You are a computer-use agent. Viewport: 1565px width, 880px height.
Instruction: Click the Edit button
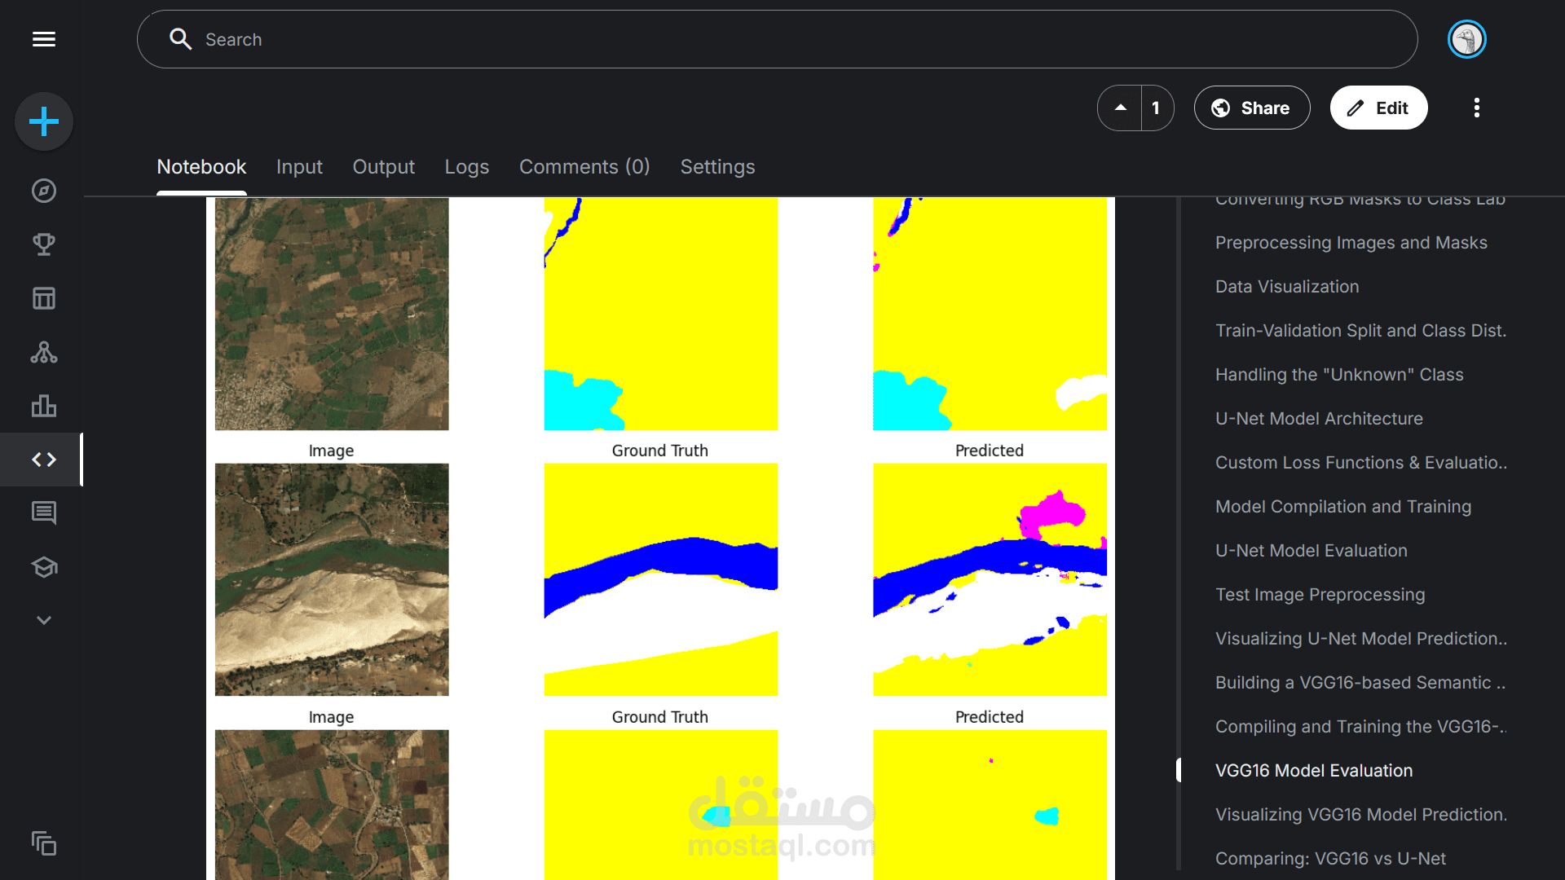click(x=1378, y=108)
